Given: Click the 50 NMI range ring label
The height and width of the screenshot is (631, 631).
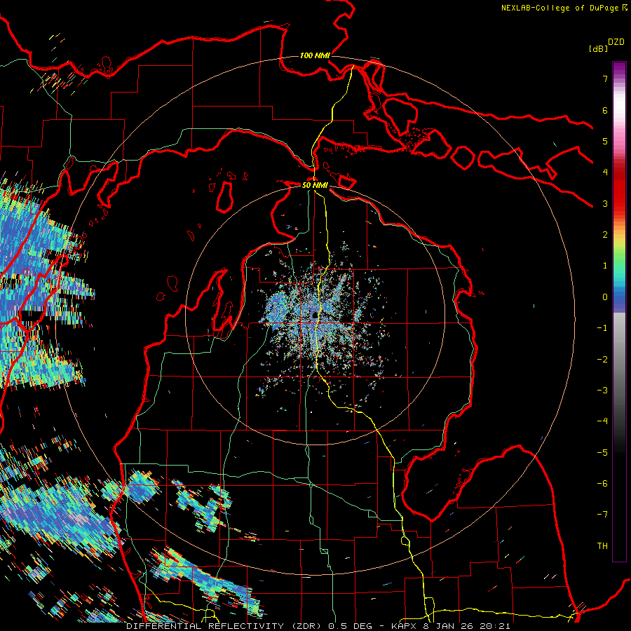Looking at the screenshot, I should tap(315, 185).
